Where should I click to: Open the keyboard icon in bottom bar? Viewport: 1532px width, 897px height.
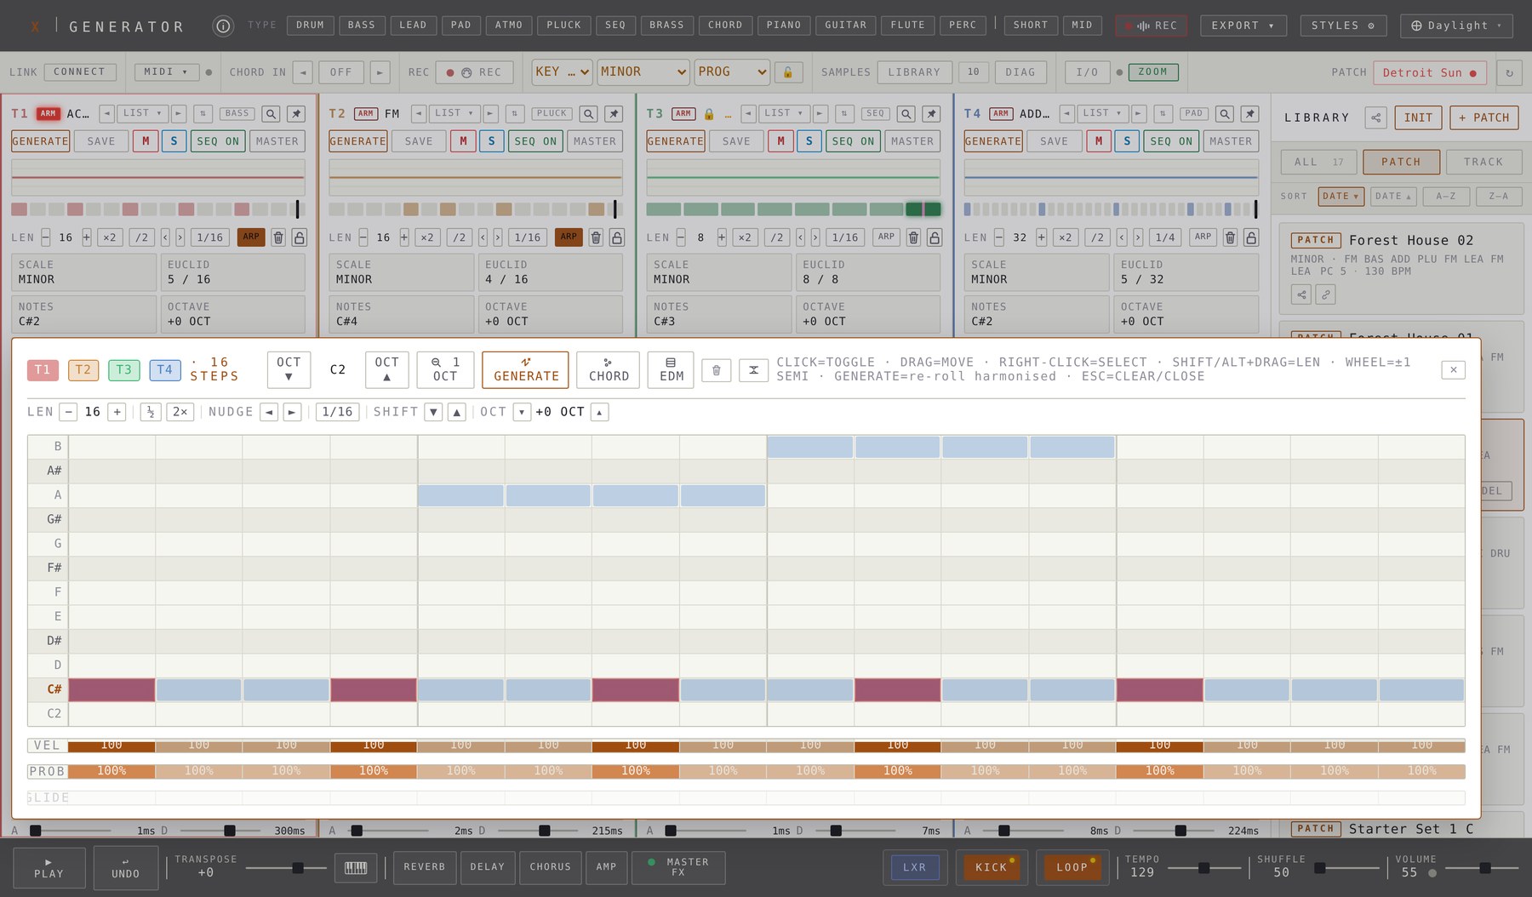356,867
